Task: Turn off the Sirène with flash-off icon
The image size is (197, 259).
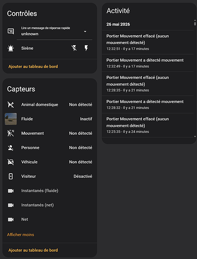Action: [x=74, y=48]
